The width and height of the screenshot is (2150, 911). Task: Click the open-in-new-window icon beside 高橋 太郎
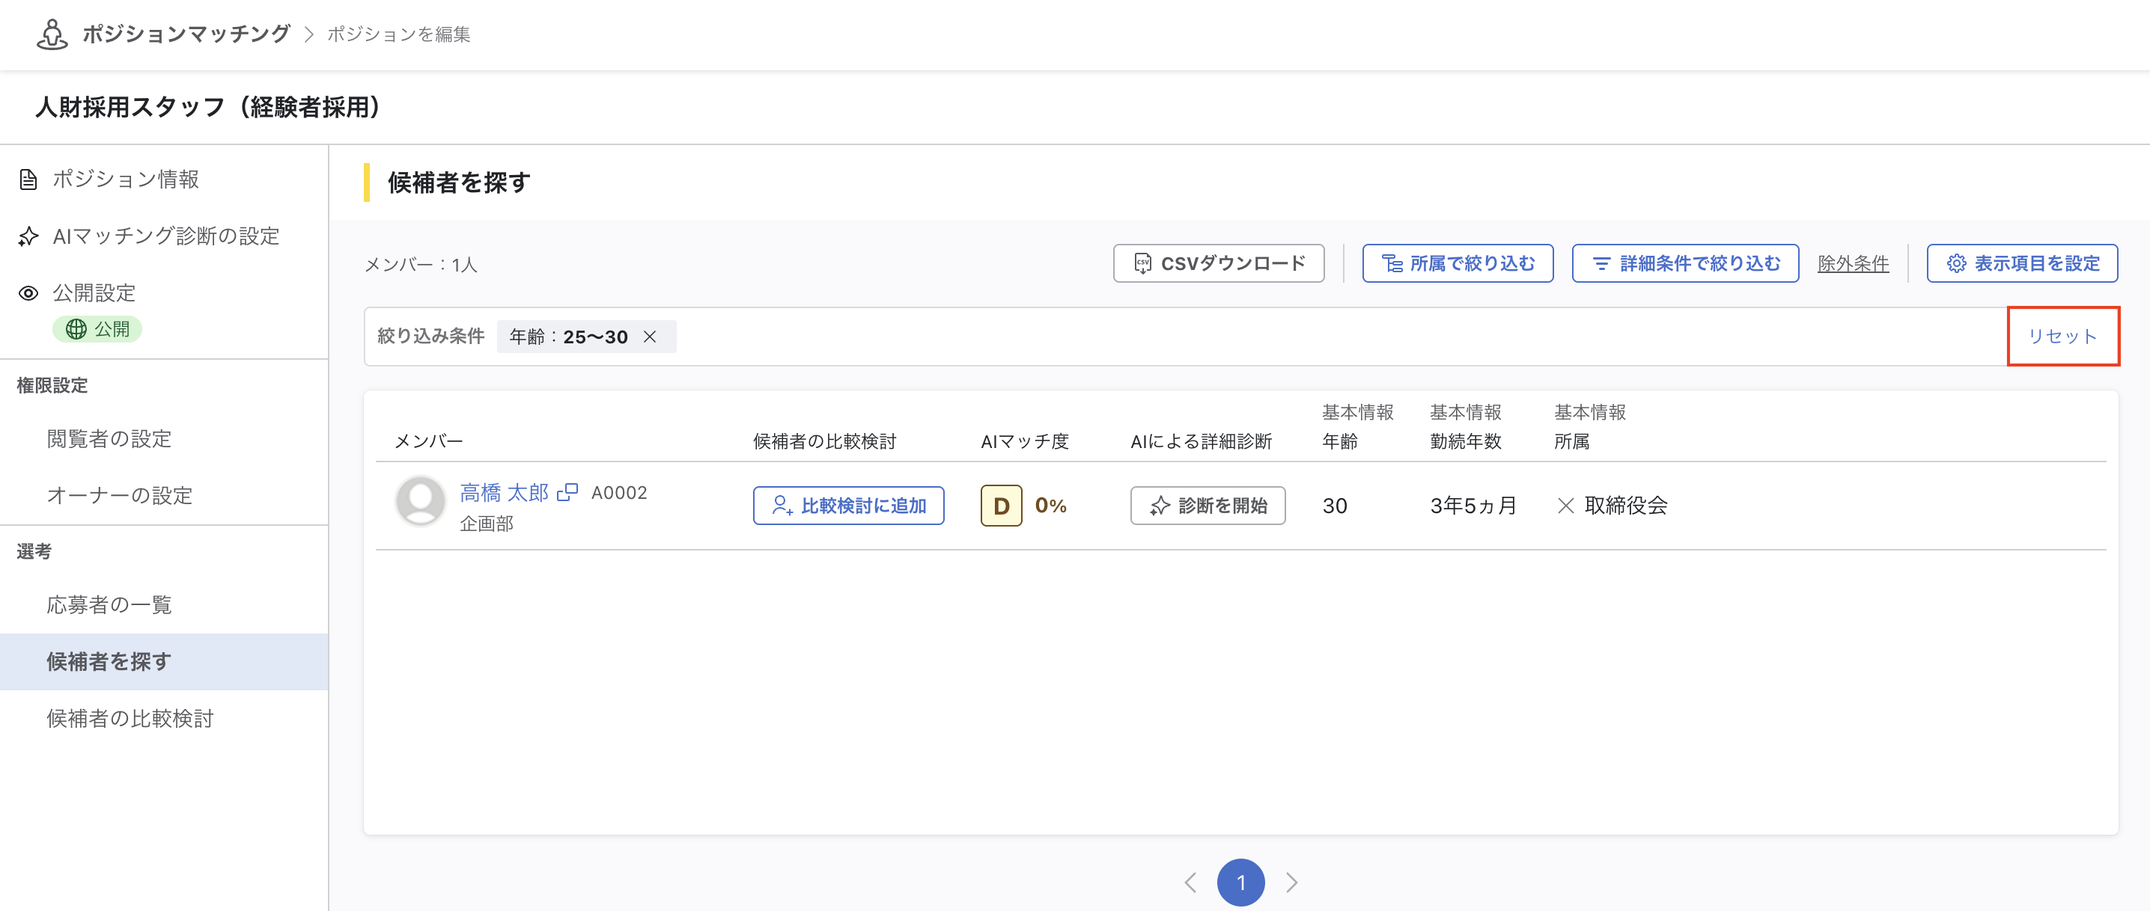(x=567, y=492)
